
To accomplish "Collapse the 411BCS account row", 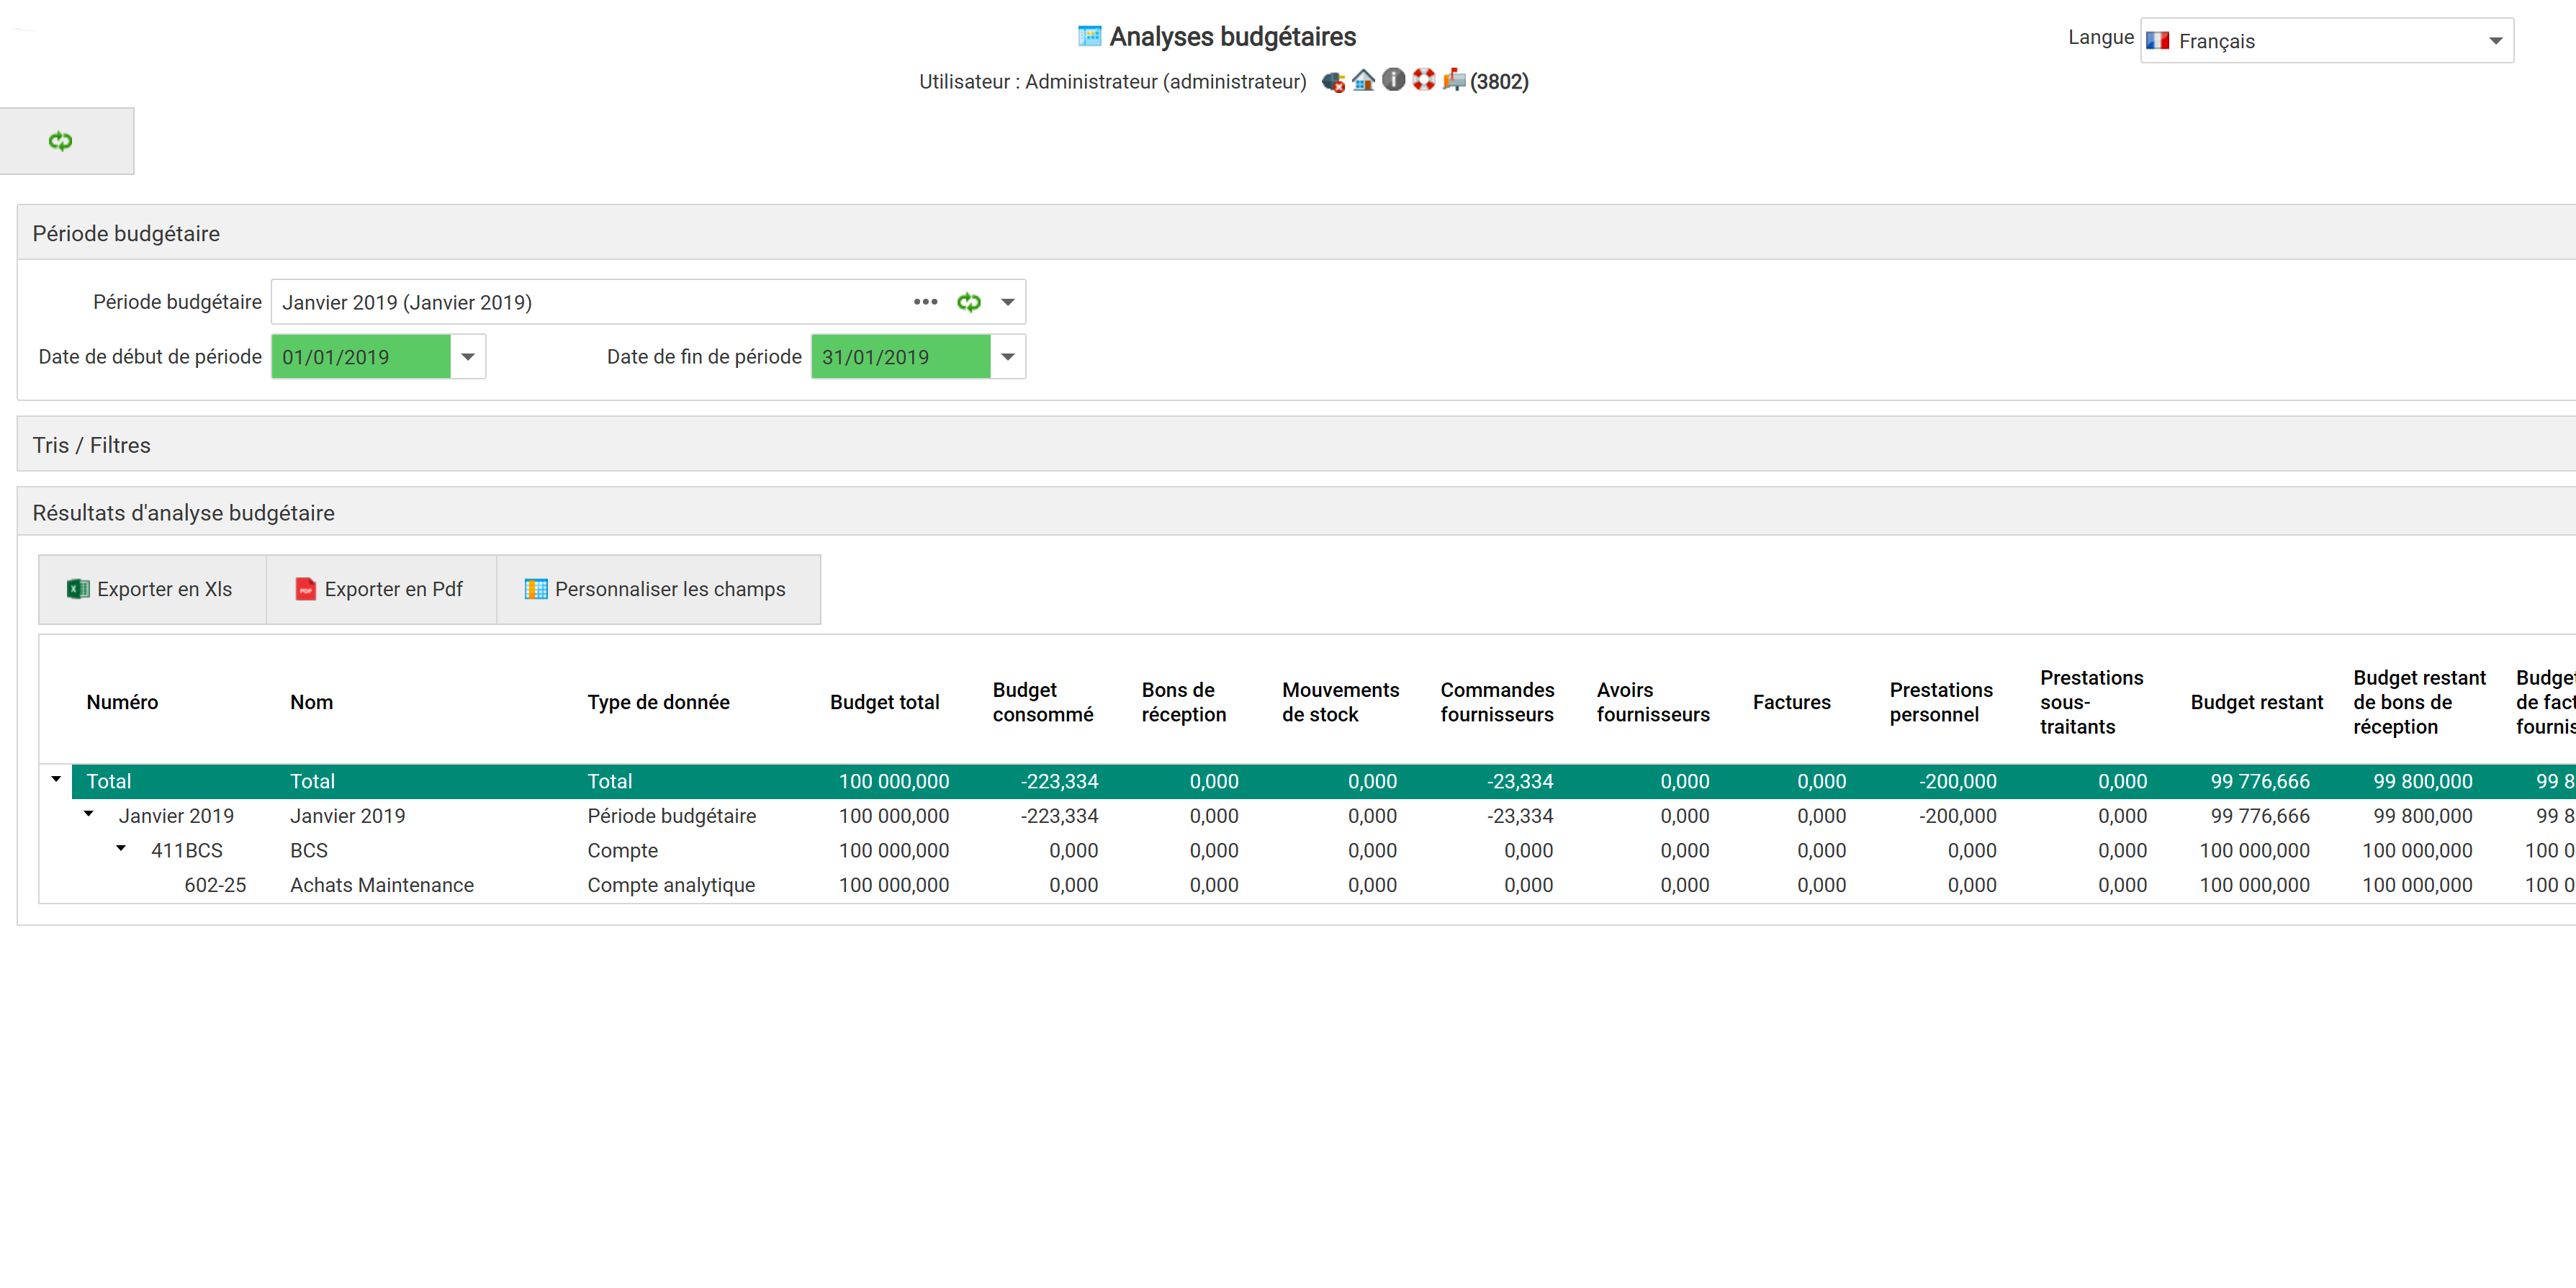I will click(121, 848).
